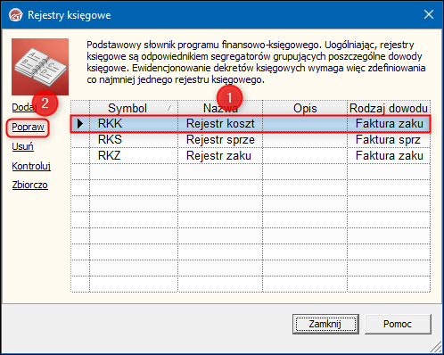Click the Nazwa column header
This screenshot has height=355, width=444.
(220, 108)
